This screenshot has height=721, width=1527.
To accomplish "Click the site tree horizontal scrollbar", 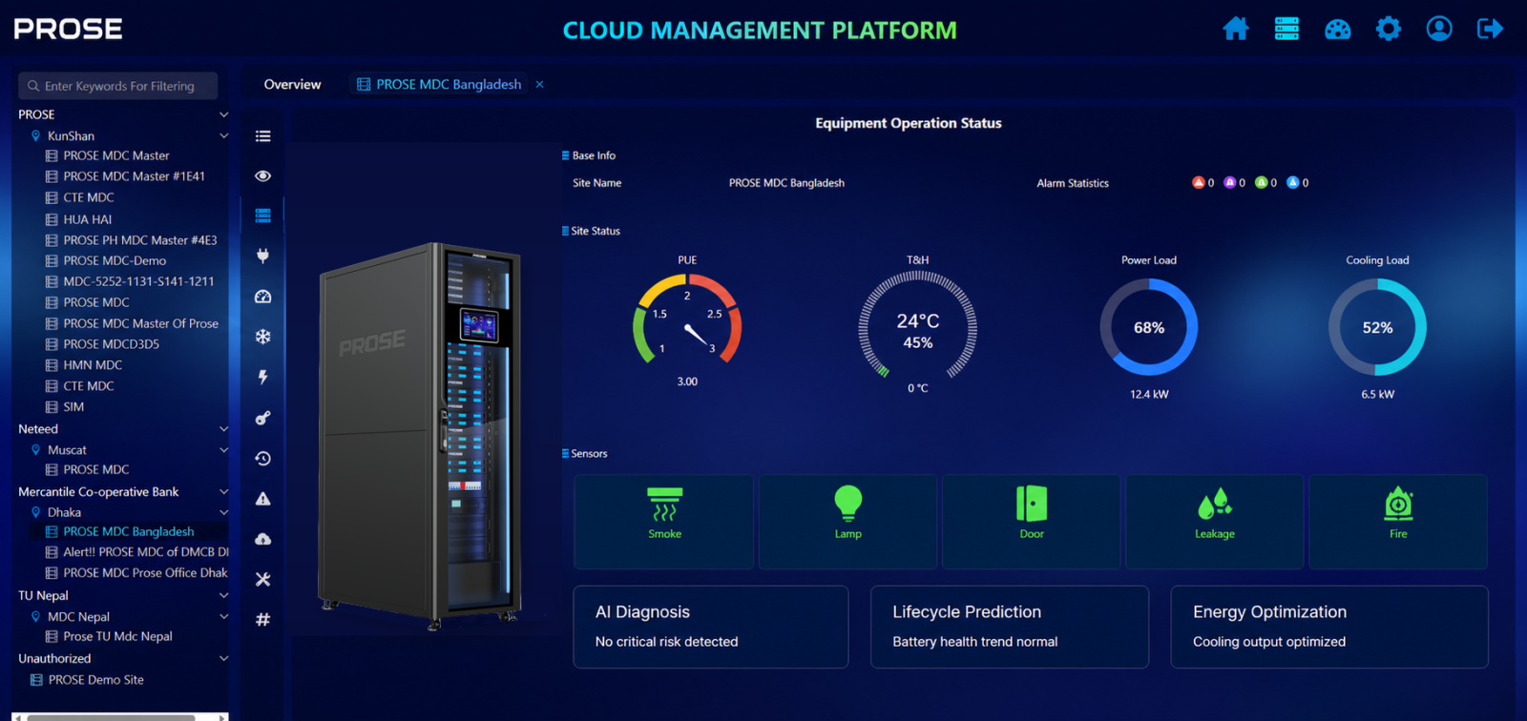I will tap(112, 717).
